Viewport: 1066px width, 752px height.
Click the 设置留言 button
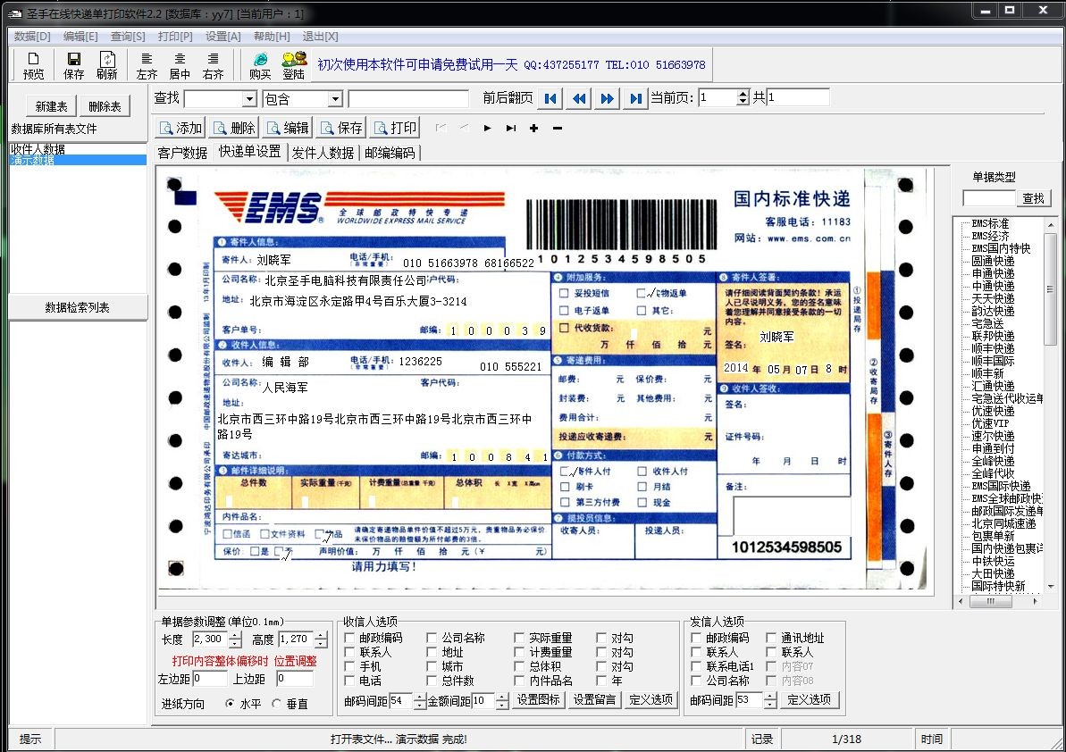[594, 699]
